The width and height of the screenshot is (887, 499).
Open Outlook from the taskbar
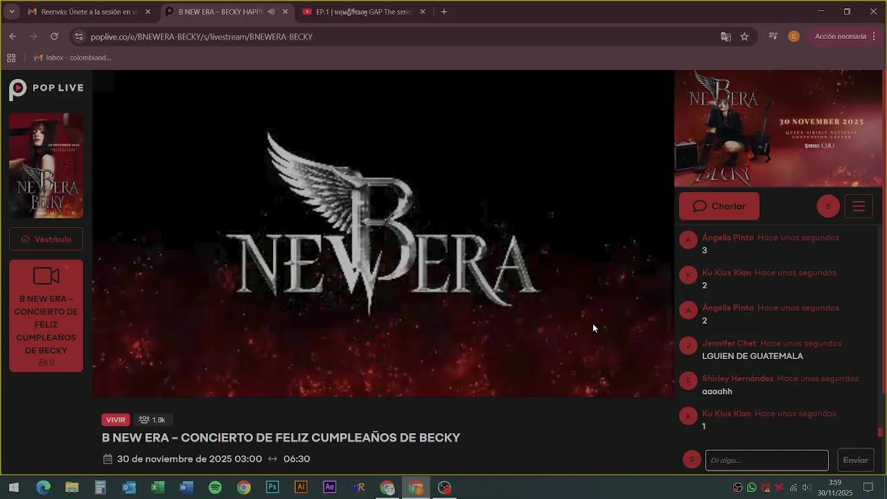tap(129, 488)
